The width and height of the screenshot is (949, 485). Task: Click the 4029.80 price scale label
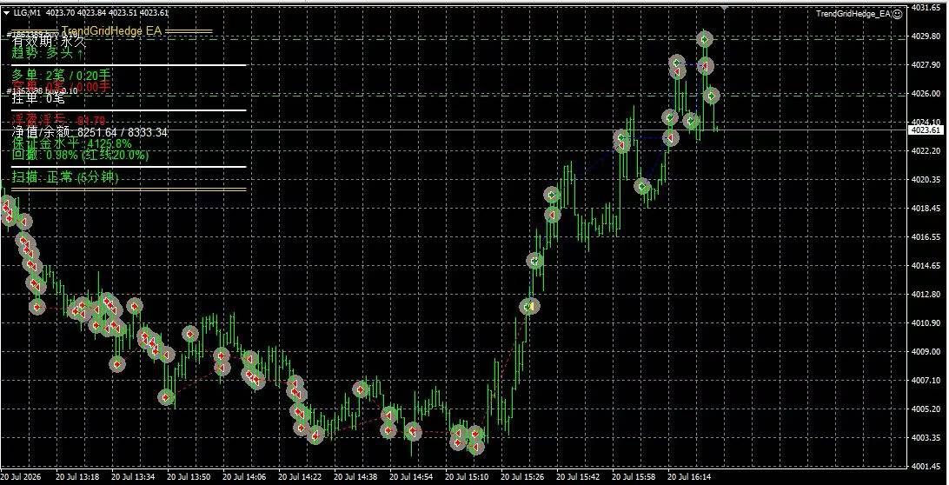[x=926, y=37]
